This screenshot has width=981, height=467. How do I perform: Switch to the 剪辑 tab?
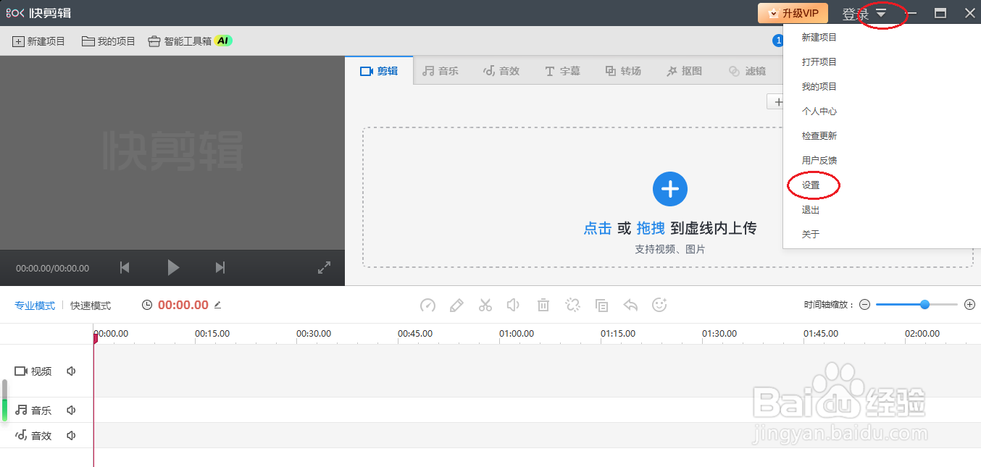tap(379, 71)
